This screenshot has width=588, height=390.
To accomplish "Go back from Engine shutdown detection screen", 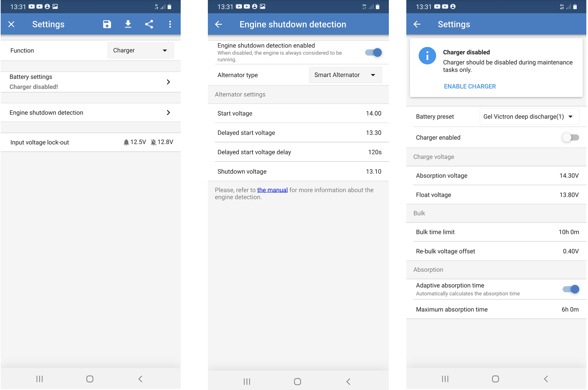I will click(x=219, y=24).
